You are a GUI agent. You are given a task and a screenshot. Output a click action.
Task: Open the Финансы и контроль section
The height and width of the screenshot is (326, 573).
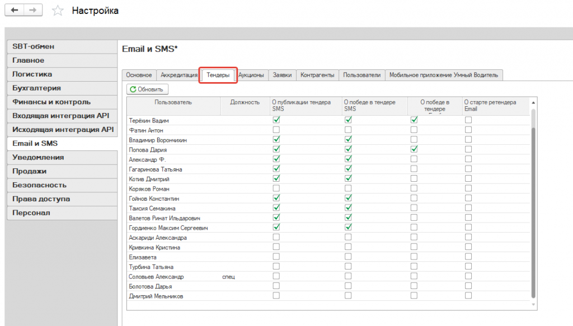point(62,102)
